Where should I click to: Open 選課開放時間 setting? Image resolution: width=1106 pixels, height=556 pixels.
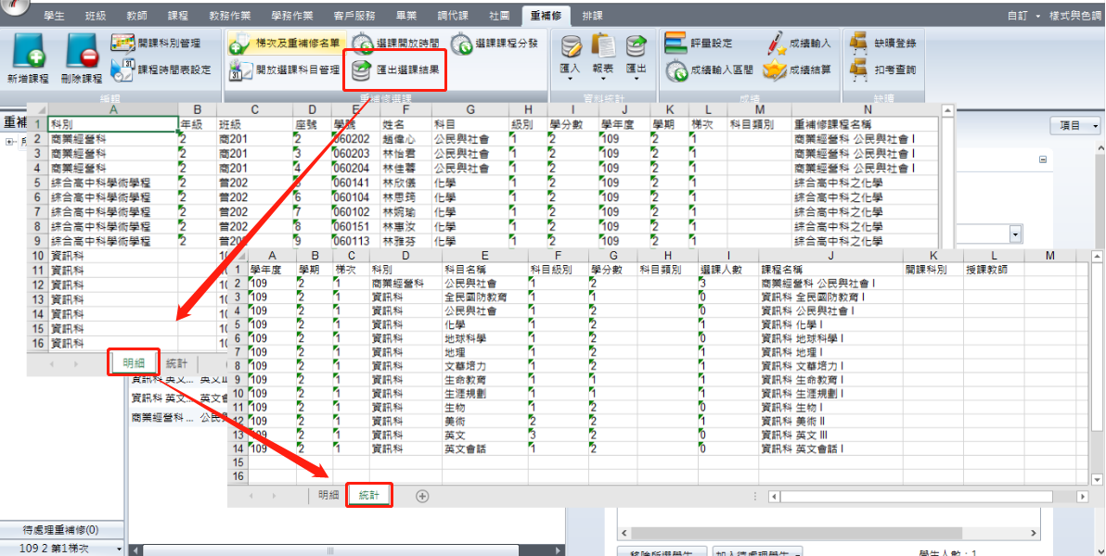[397, 44]
